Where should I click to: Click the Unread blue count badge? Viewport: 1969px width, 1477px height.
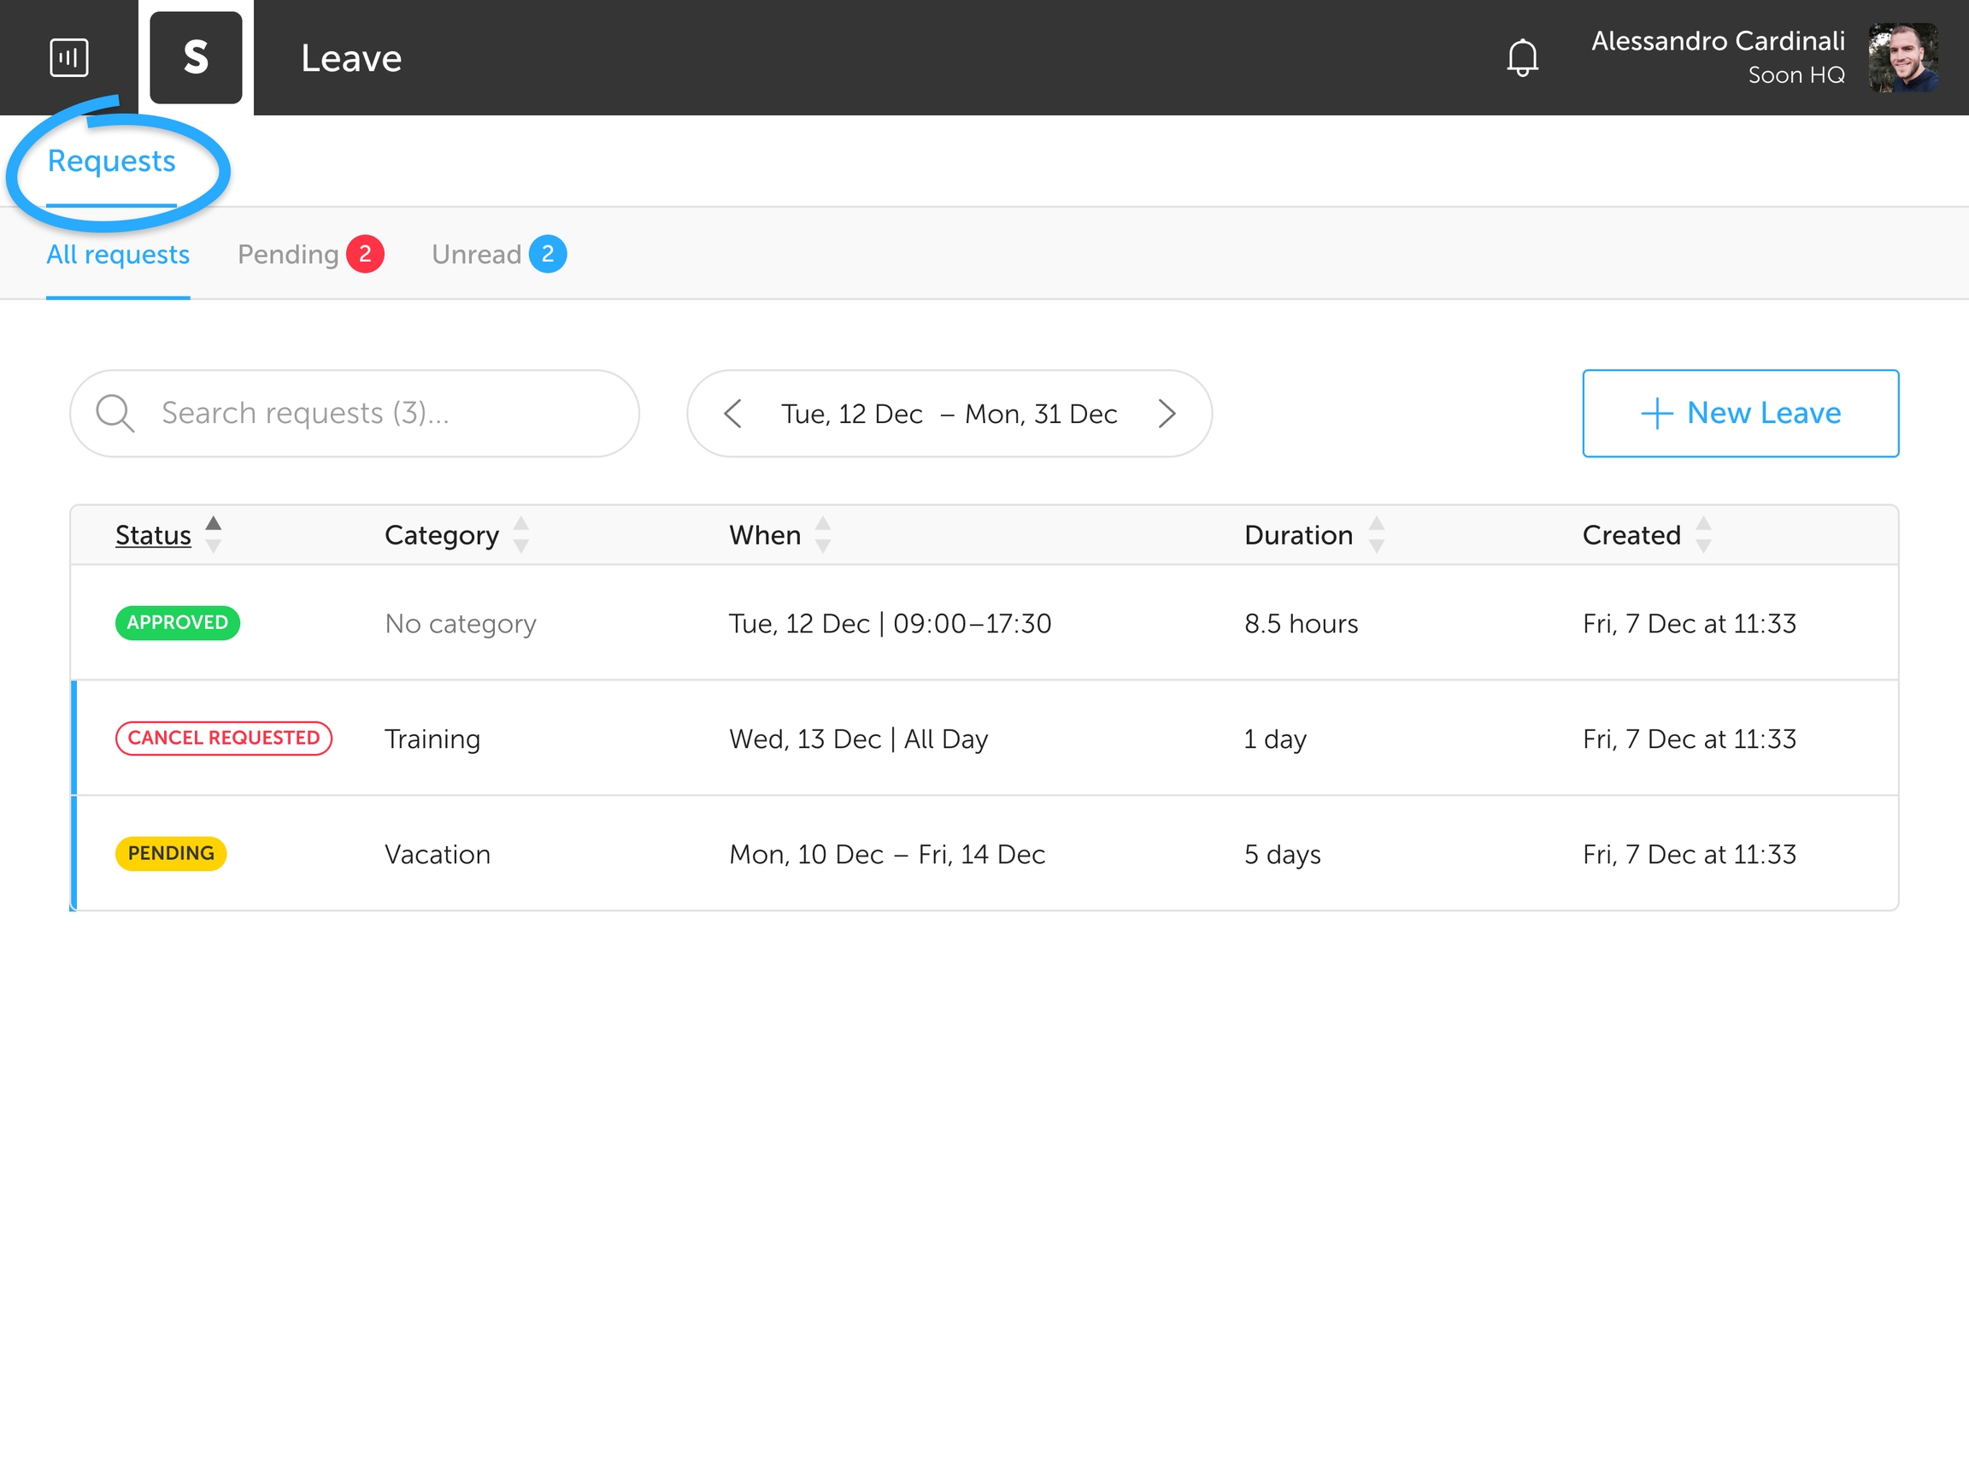[548, 255]
